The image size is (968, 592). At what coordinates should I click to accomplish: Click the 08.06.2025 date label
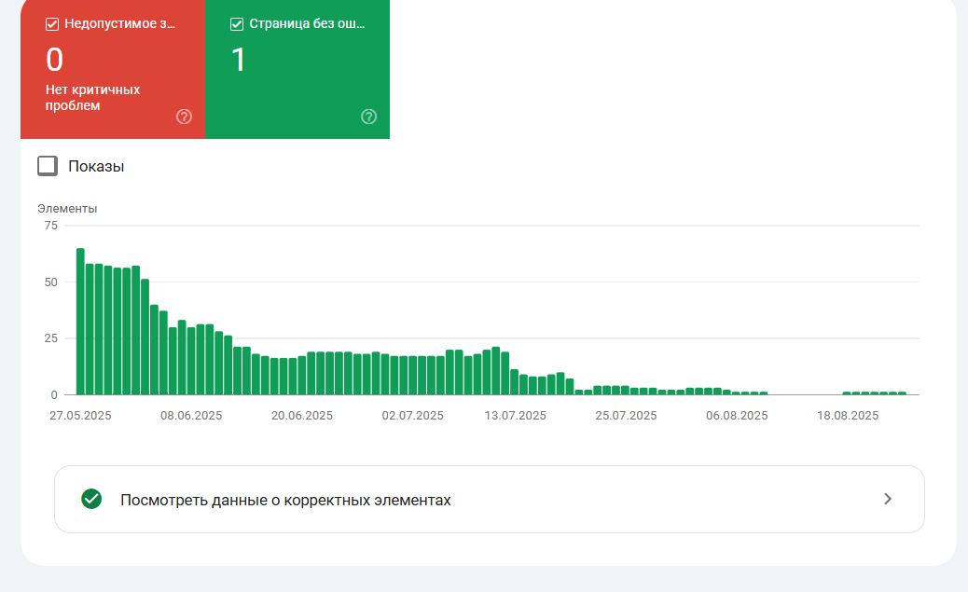(x=191, y=416)
